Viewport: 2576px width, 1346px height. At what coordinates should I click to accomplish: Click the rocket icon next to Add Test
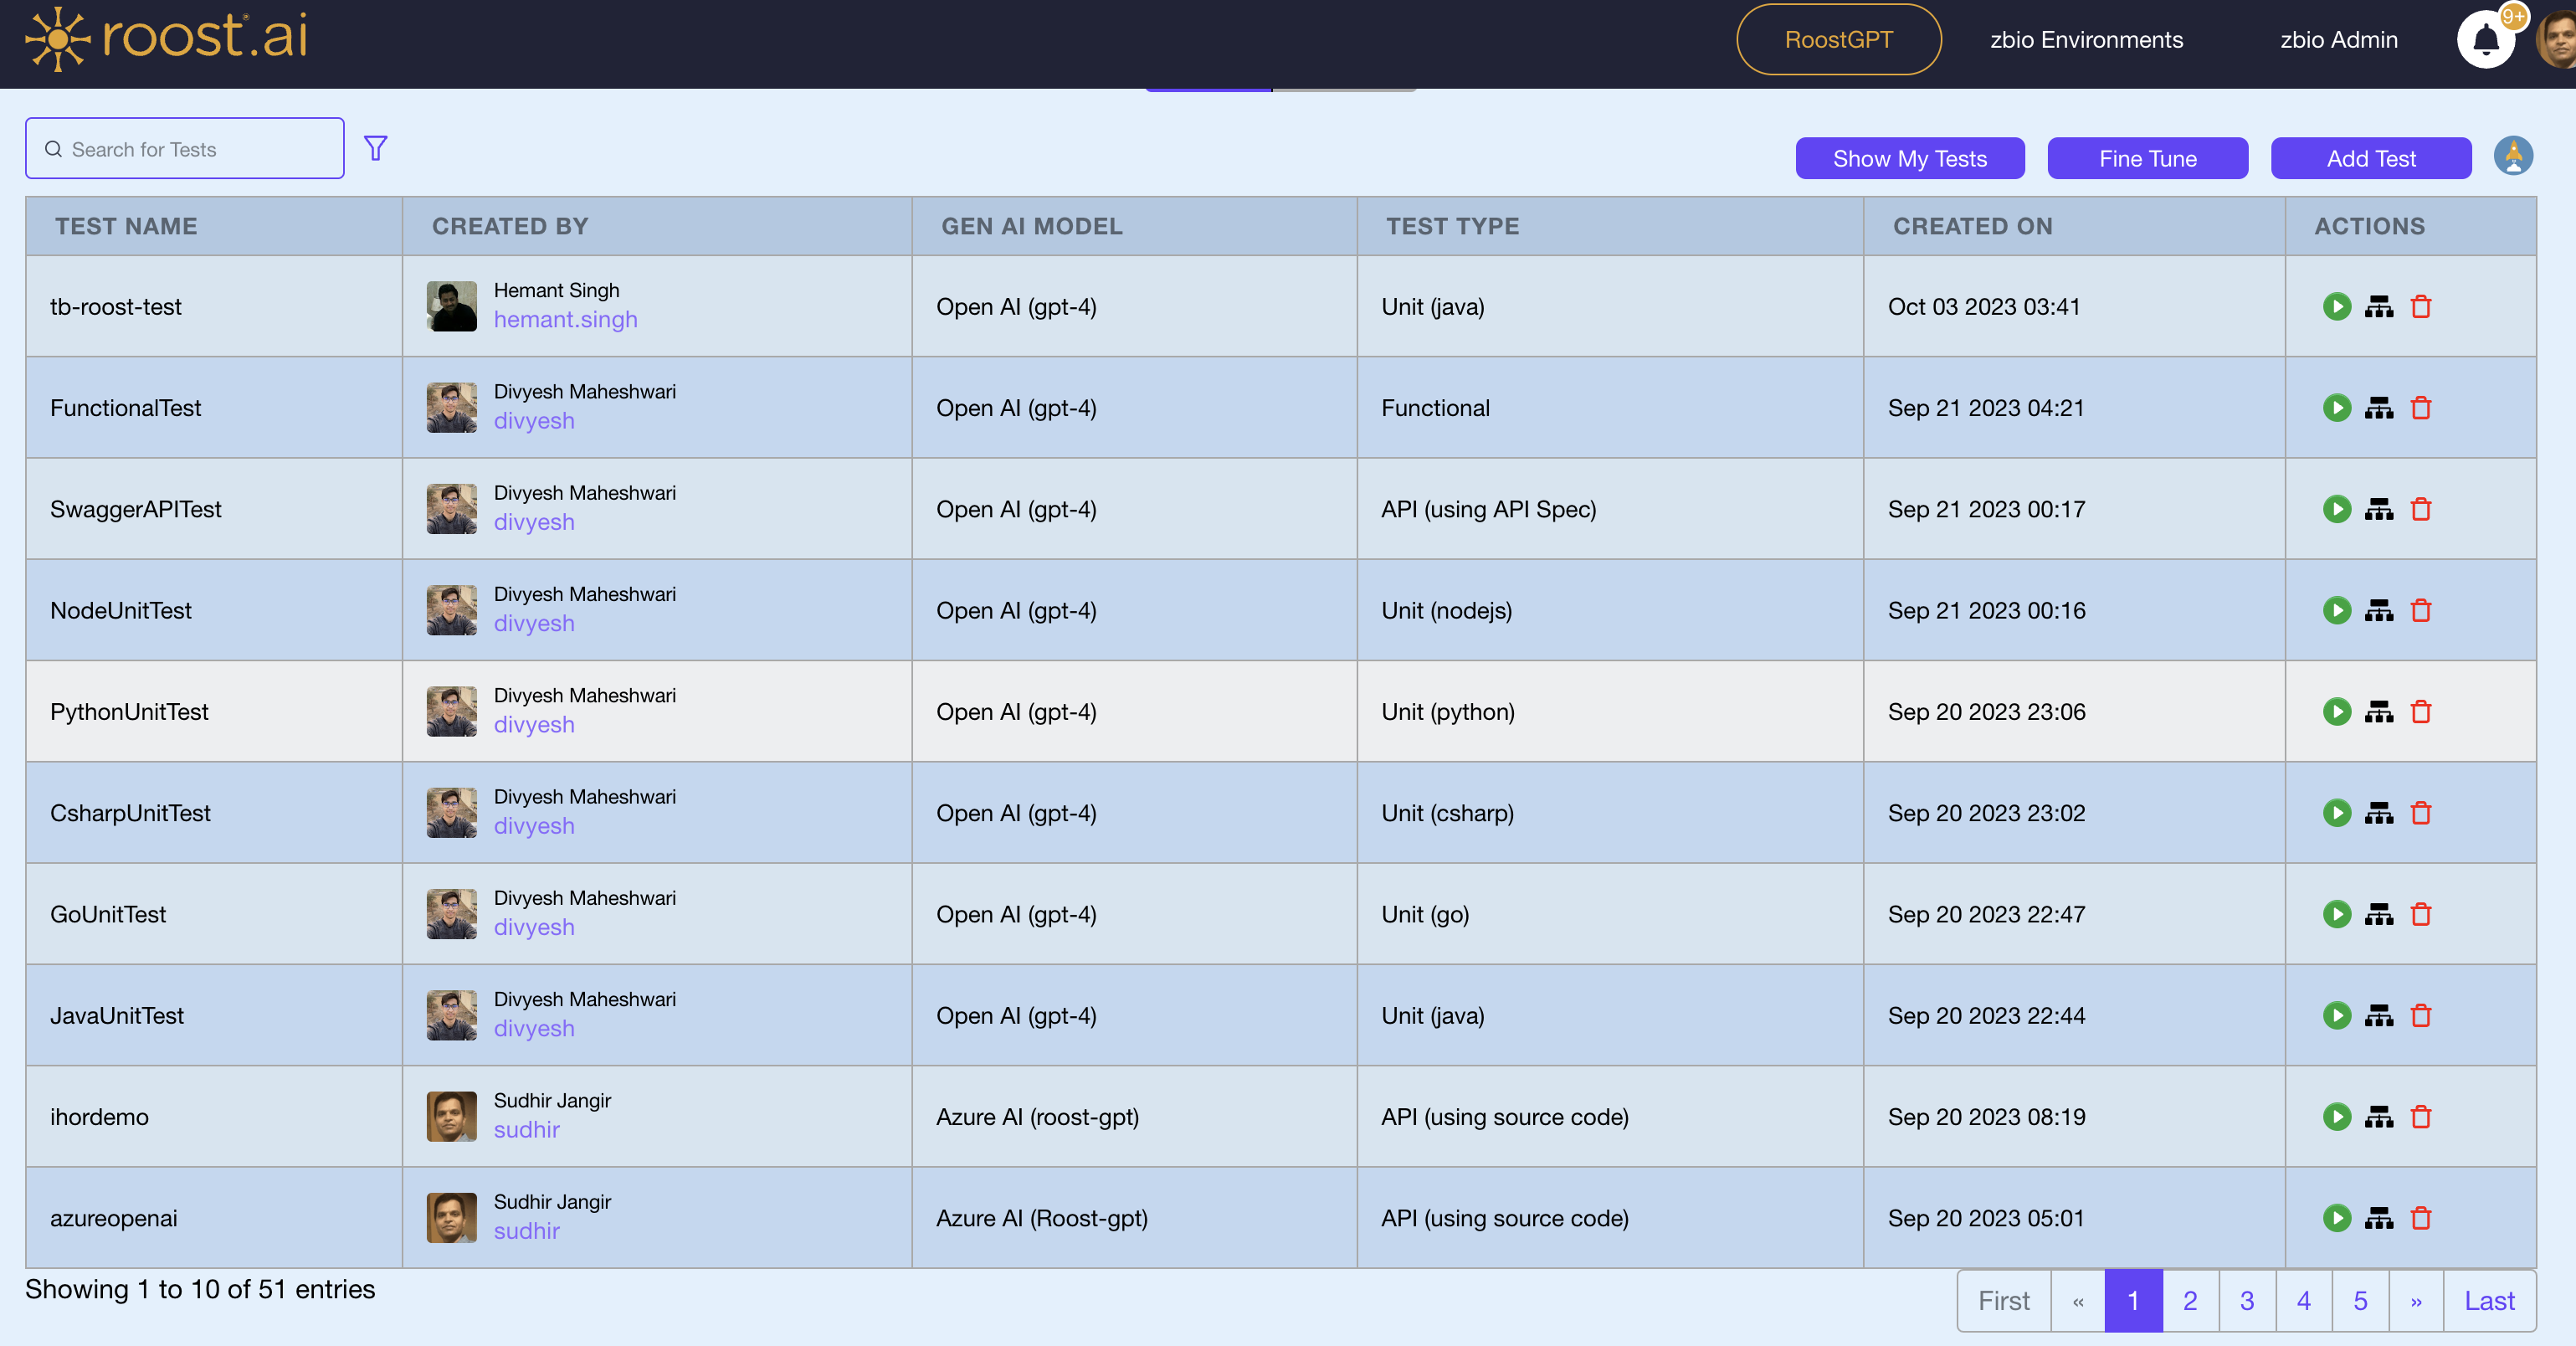(x=2513, y=156)
